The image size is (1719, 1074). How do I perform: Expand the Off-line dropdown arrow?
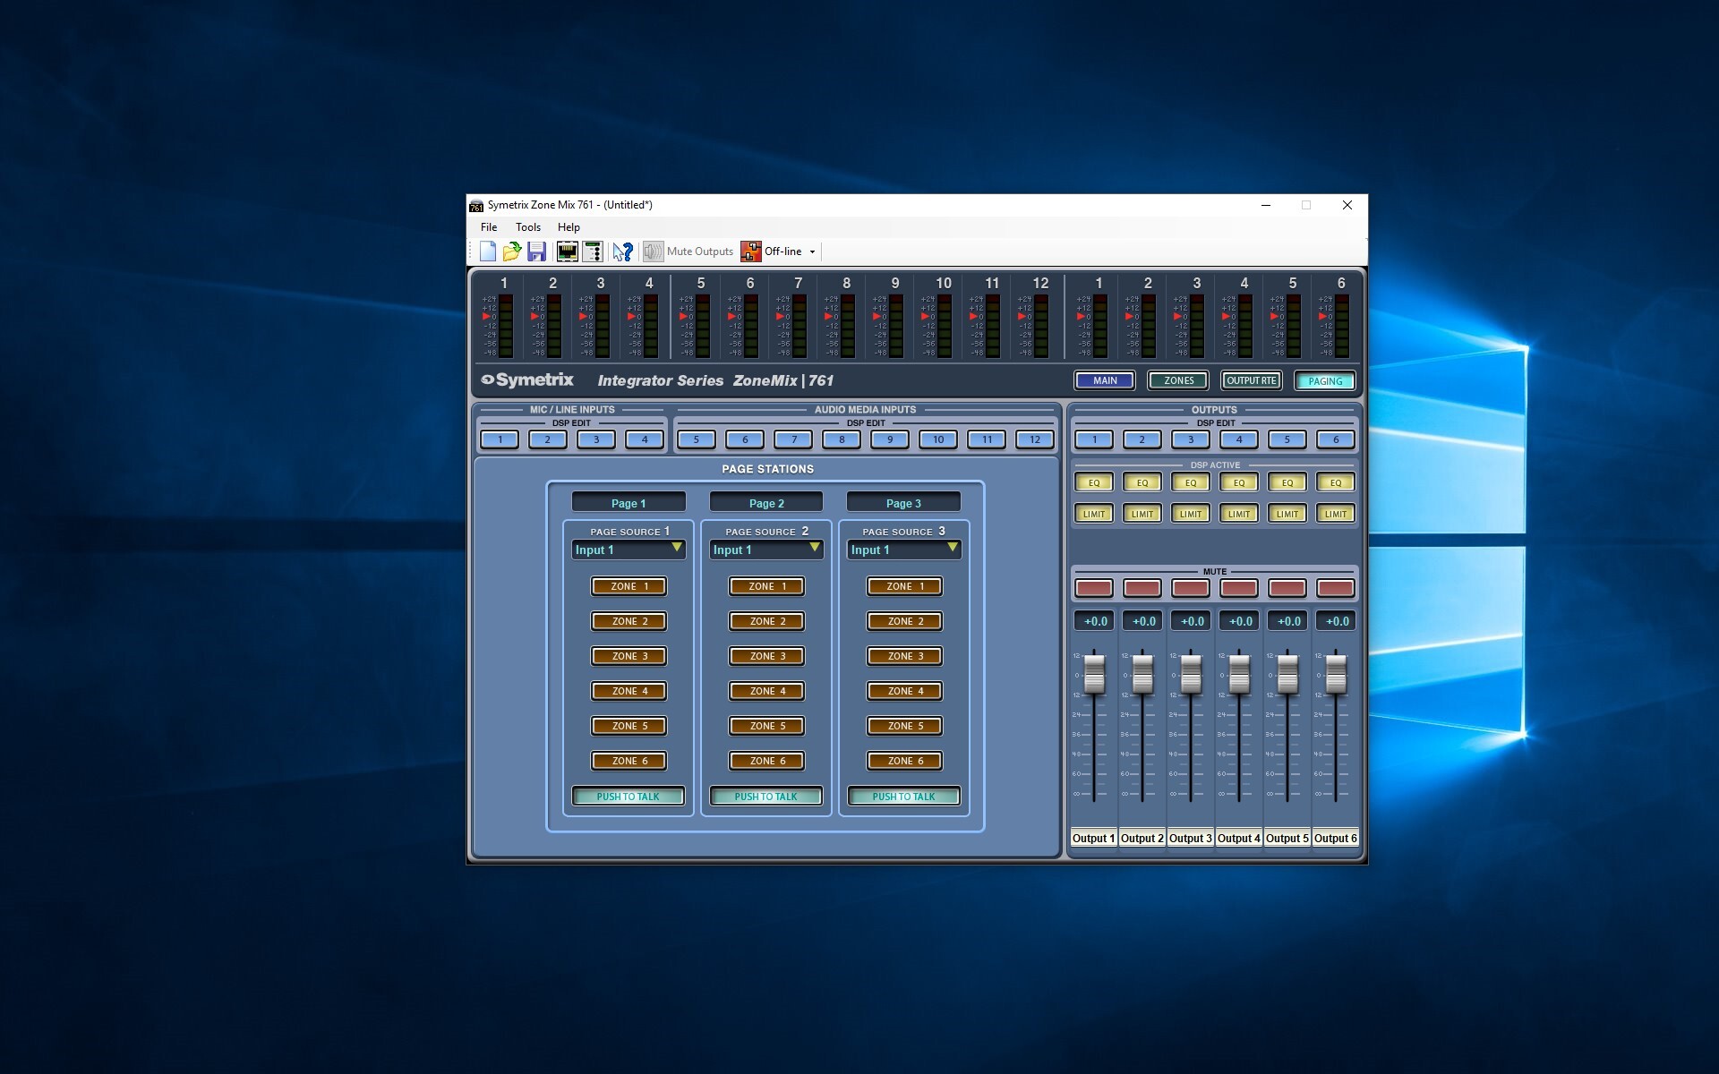click(x=813, y=251)
